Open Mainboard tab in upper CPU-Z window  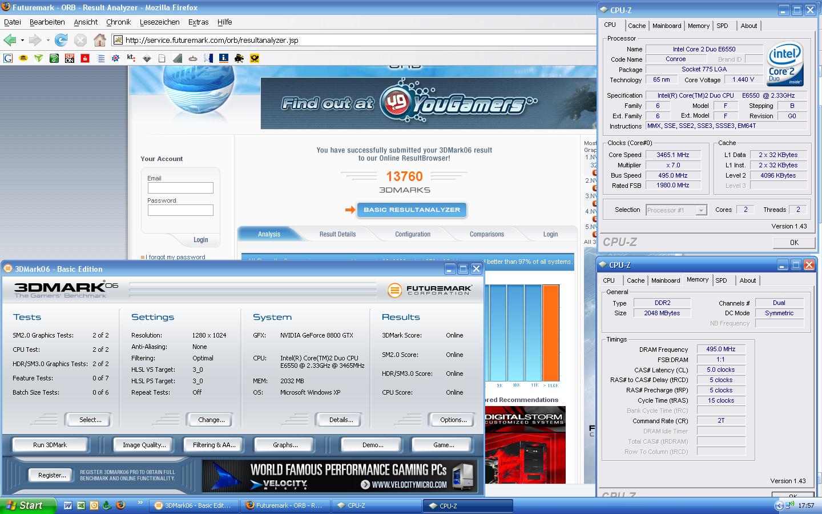[x=667, y=26]
